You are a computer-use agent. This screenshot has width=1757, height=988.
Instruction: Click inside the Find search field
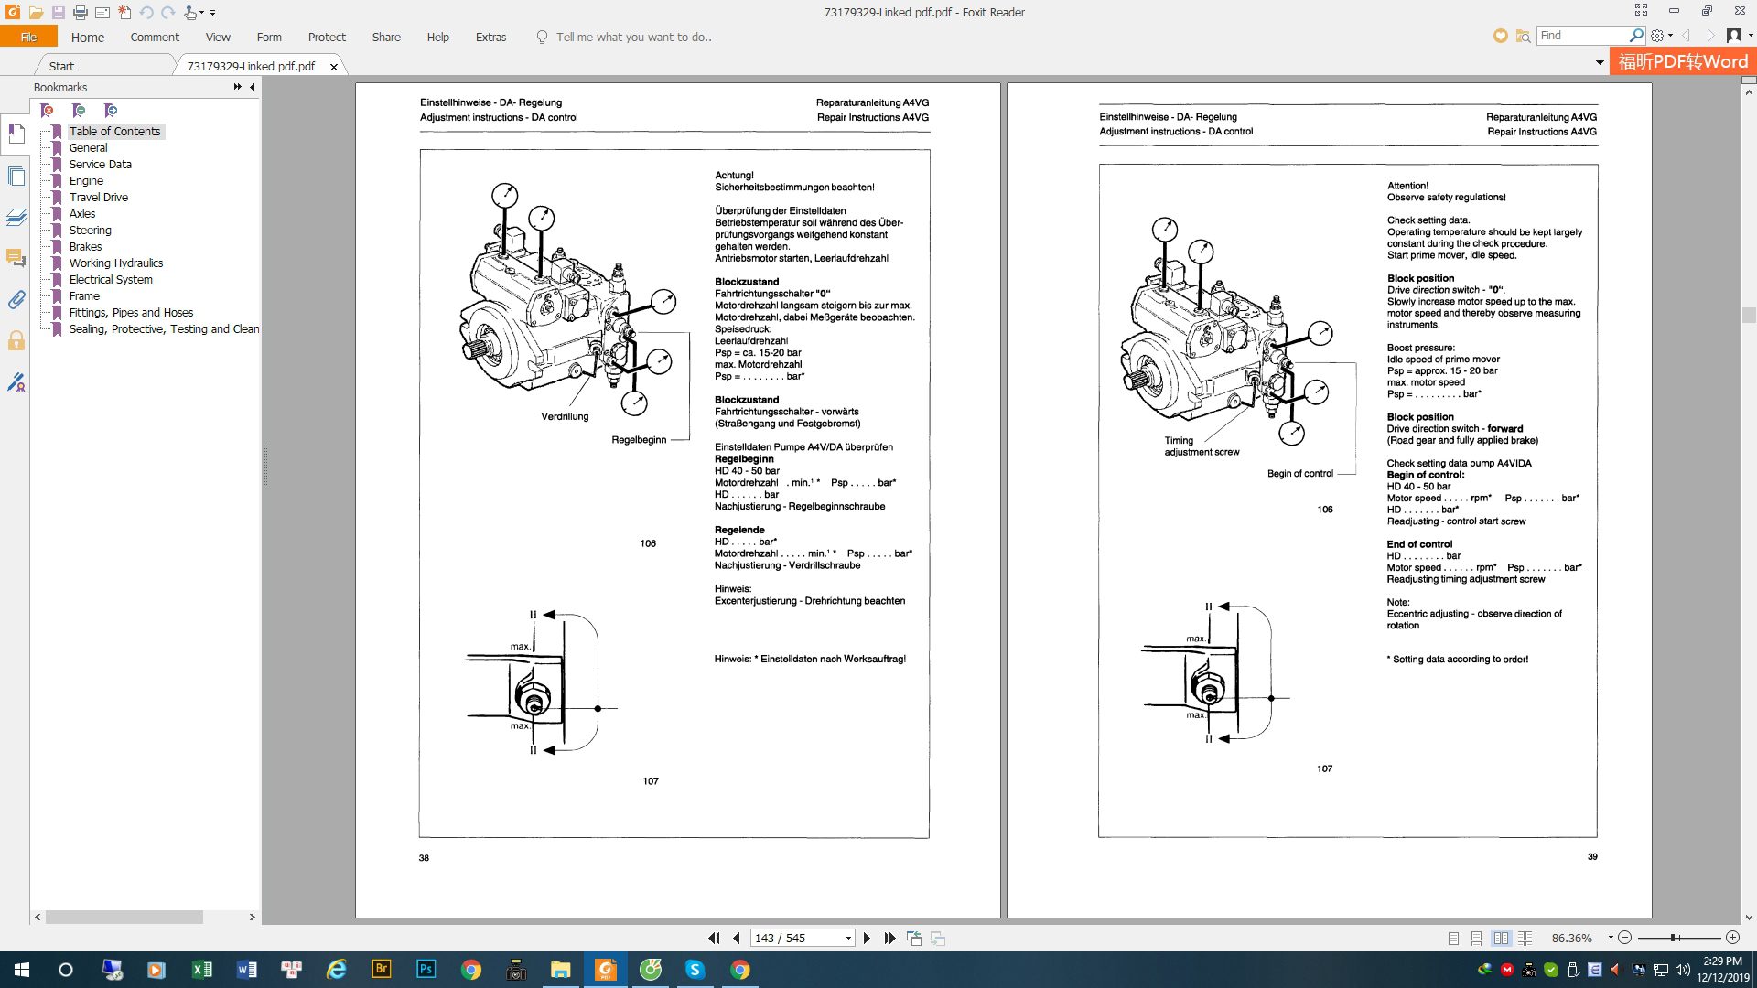[1583, 35]
